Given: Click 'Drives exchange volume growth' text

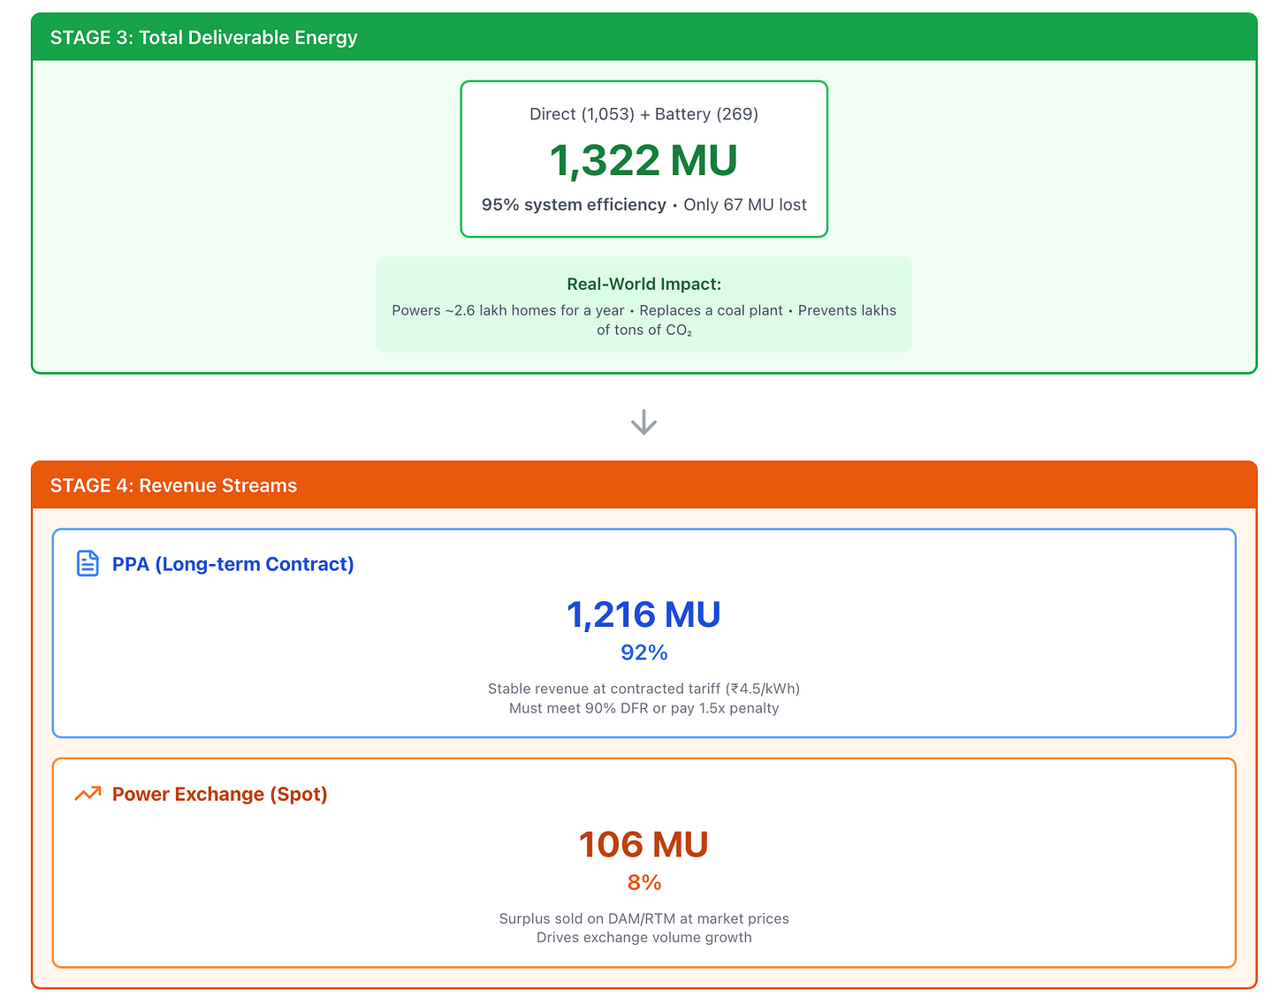Looking at the screenshot, I should click(643, 937).
